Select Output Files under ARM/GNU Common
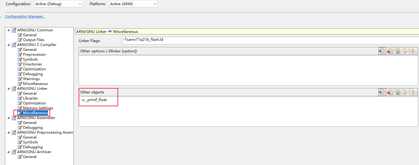The width and height of the screenshot is (419, 165). click(x=34, y=40)
